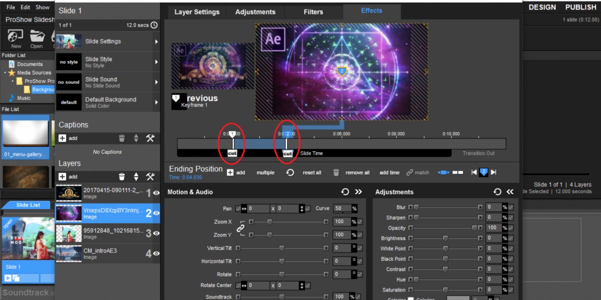Expand the Slide Style options arrow
The image size is (601, 300).
pyautogui.click(x=156, y=62)
